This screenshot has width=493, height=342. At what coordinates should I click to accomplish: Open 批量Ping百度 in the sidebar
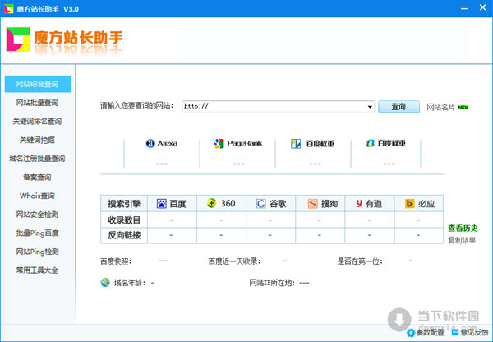point(38,233)
